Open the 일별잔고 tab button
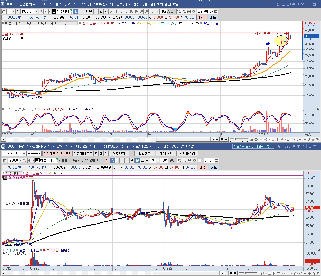 tap(145, 154)
